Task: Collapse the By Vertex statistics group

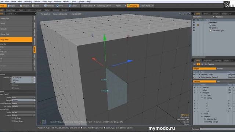Action: (202, 98)
